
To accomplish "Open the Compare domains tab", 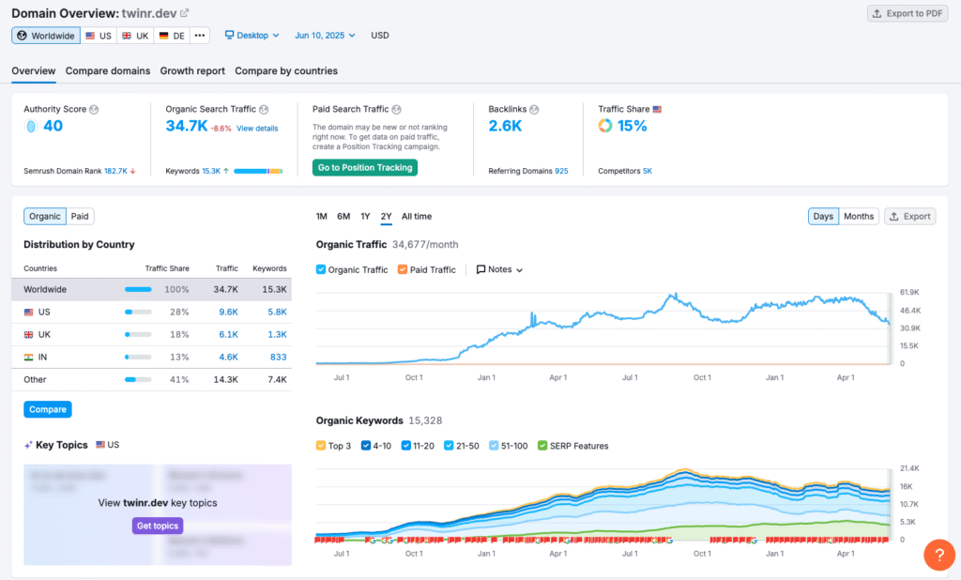I will point(108,71).
